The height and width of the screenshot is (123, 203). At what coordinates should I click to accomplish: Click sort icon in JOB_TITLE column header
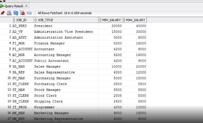pyautogui.click(x=36, y=20)
